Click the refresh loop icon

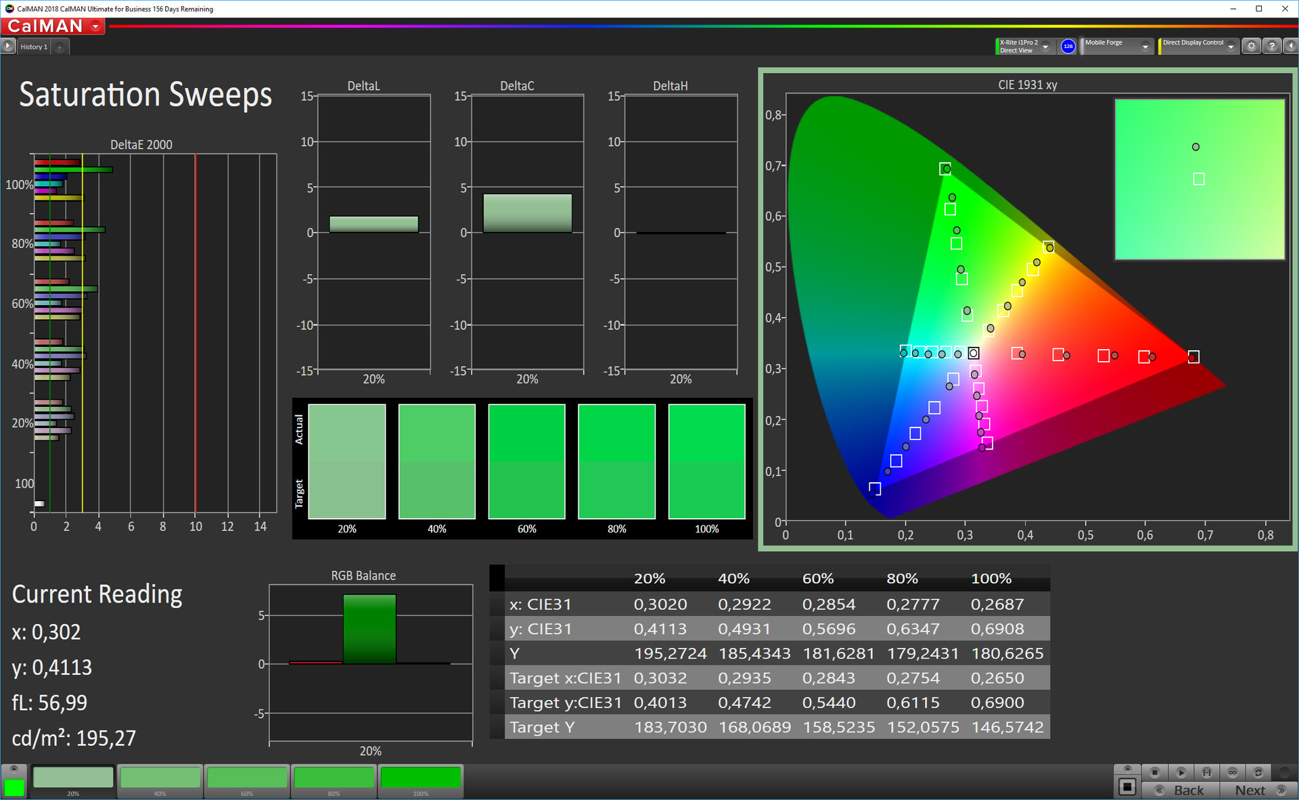pyautogui.click(x=1258, y=772)
